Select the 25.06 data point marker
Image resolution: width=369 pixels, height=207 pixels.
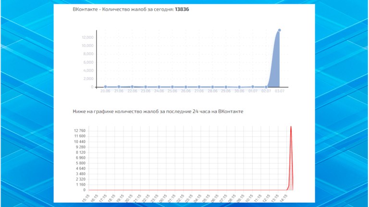point(172,87)
